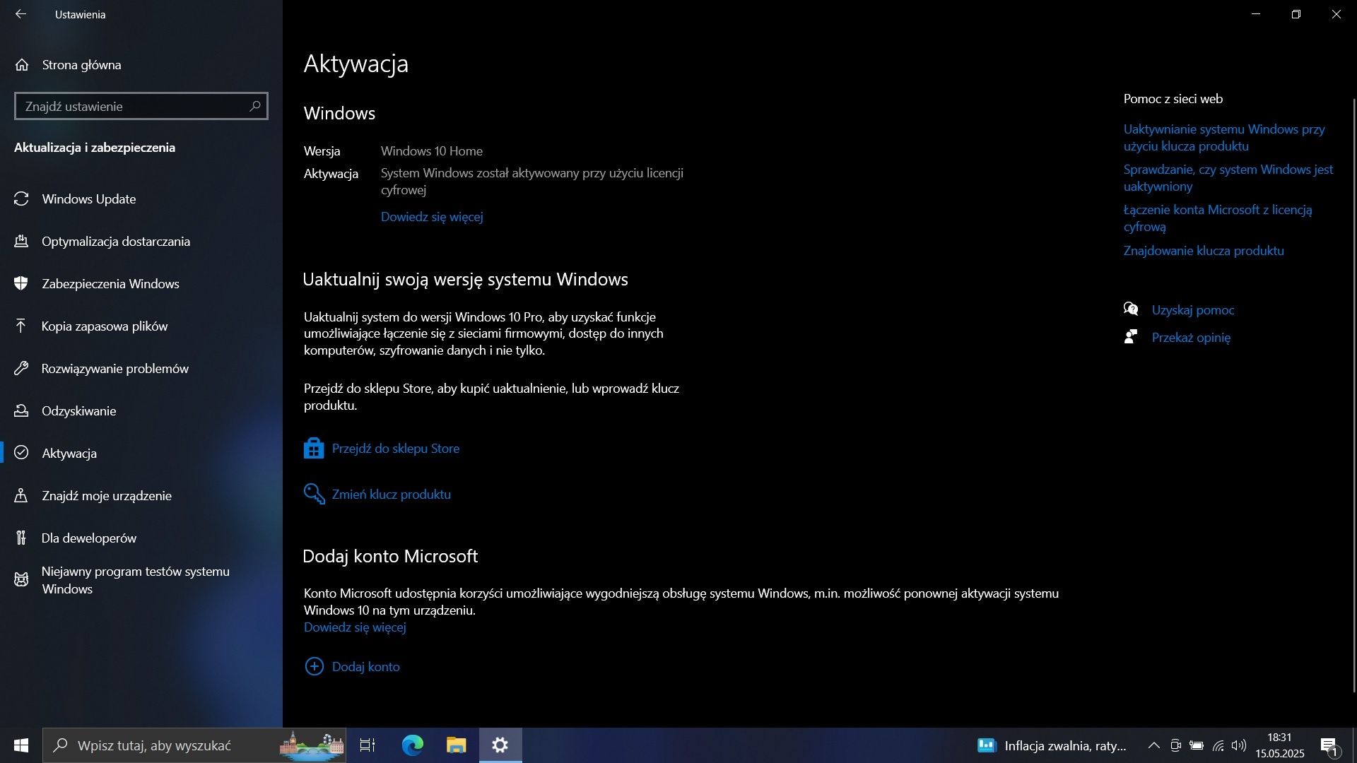The height and width of the screenshot is (763, 1357).
Task: Click Uzyskaj pomoc link
Action: [1193, 310]
